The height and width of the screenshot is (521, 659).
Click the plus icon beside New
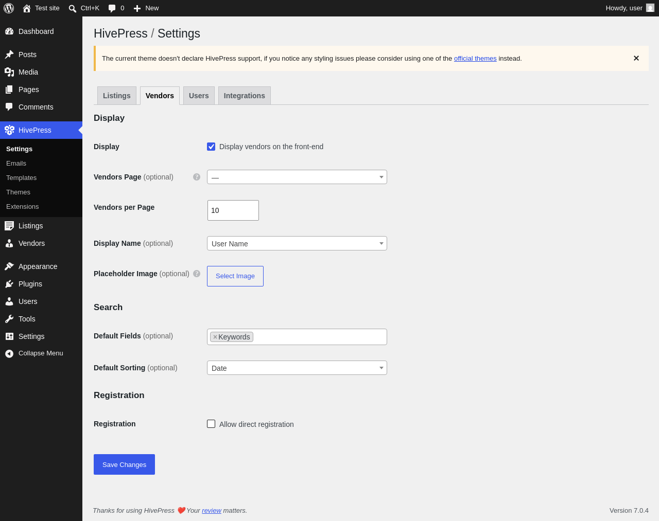[x=137, y=8]
